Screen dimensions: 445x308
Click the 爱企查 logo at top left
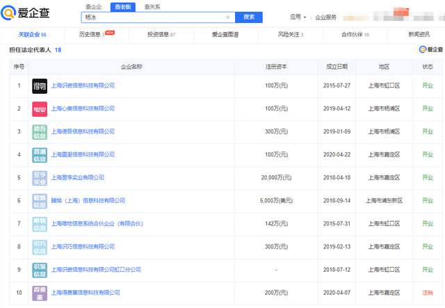(x=26, y=13)
